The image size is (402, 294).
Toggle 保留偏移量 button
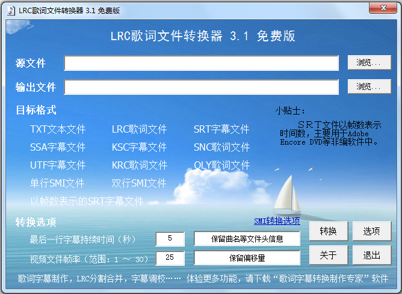(247, 257)
